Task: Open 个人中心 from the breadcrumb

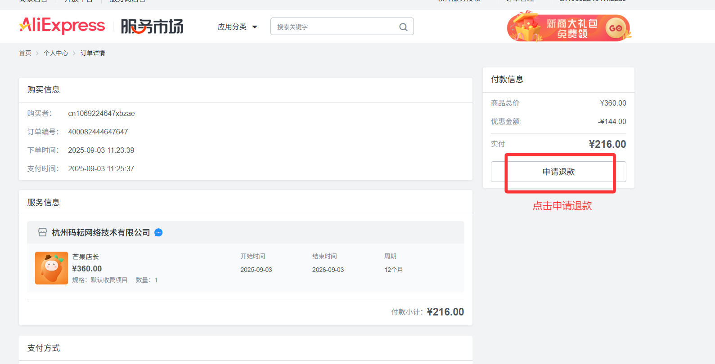Action: tap(56, 53)
